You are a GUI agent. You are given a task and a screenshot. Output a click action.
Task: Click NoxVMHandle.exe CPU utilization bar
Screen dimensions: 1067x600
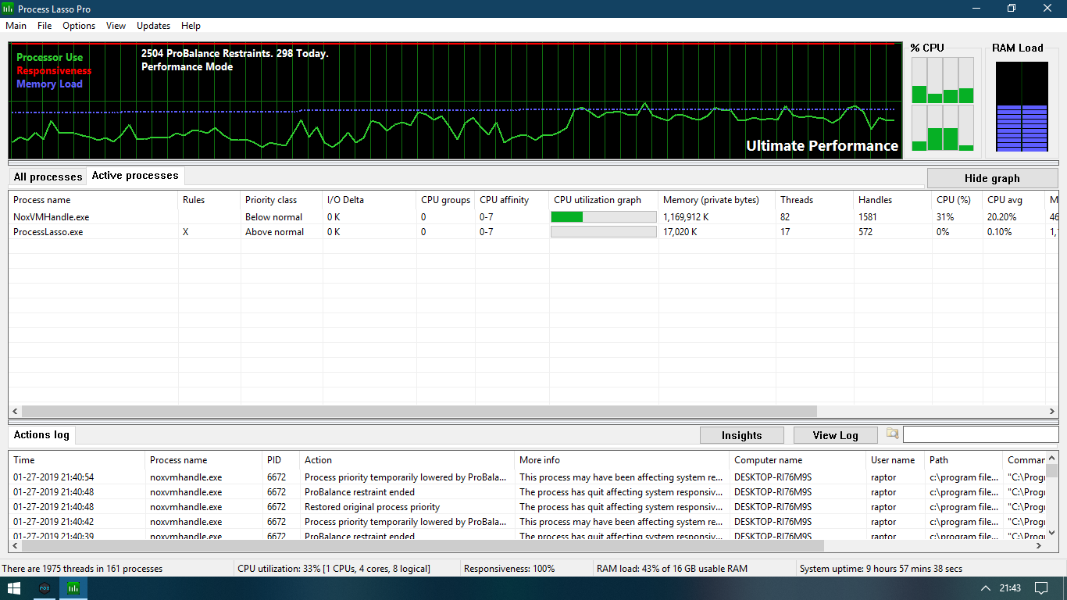coord(604,217)
